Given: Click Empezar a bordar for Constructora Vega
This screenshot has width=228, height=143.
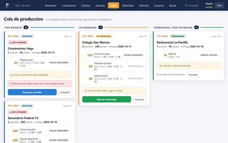Looking at the screenshot, I should pos(32,92).
